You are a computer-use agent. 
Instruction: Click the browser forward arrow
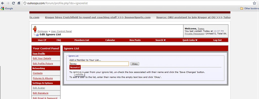8,3
